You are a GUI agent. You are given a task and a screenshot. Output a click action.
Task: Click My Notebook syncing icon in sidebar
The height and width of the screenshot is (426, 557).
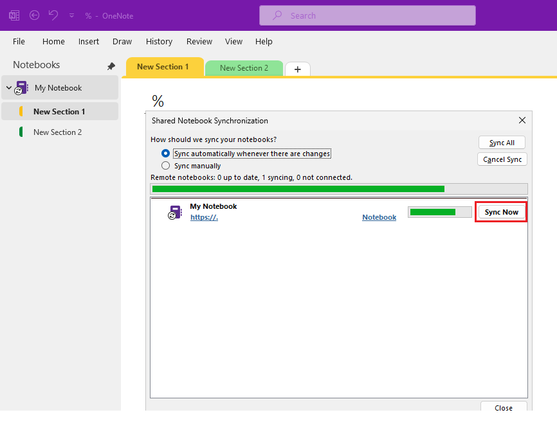click(21, 88)
